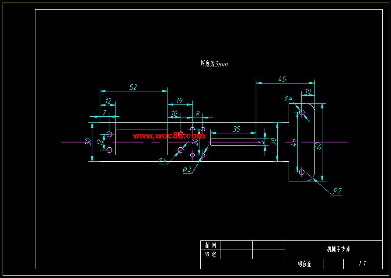Click the 8 dimension value
Screen dimensions: 391x278
click(198, 114)
